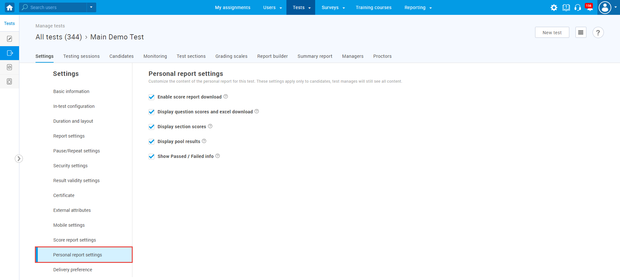Open the settings gear icon
Viewport: 620px width, 280px height.
click(554, 7)
